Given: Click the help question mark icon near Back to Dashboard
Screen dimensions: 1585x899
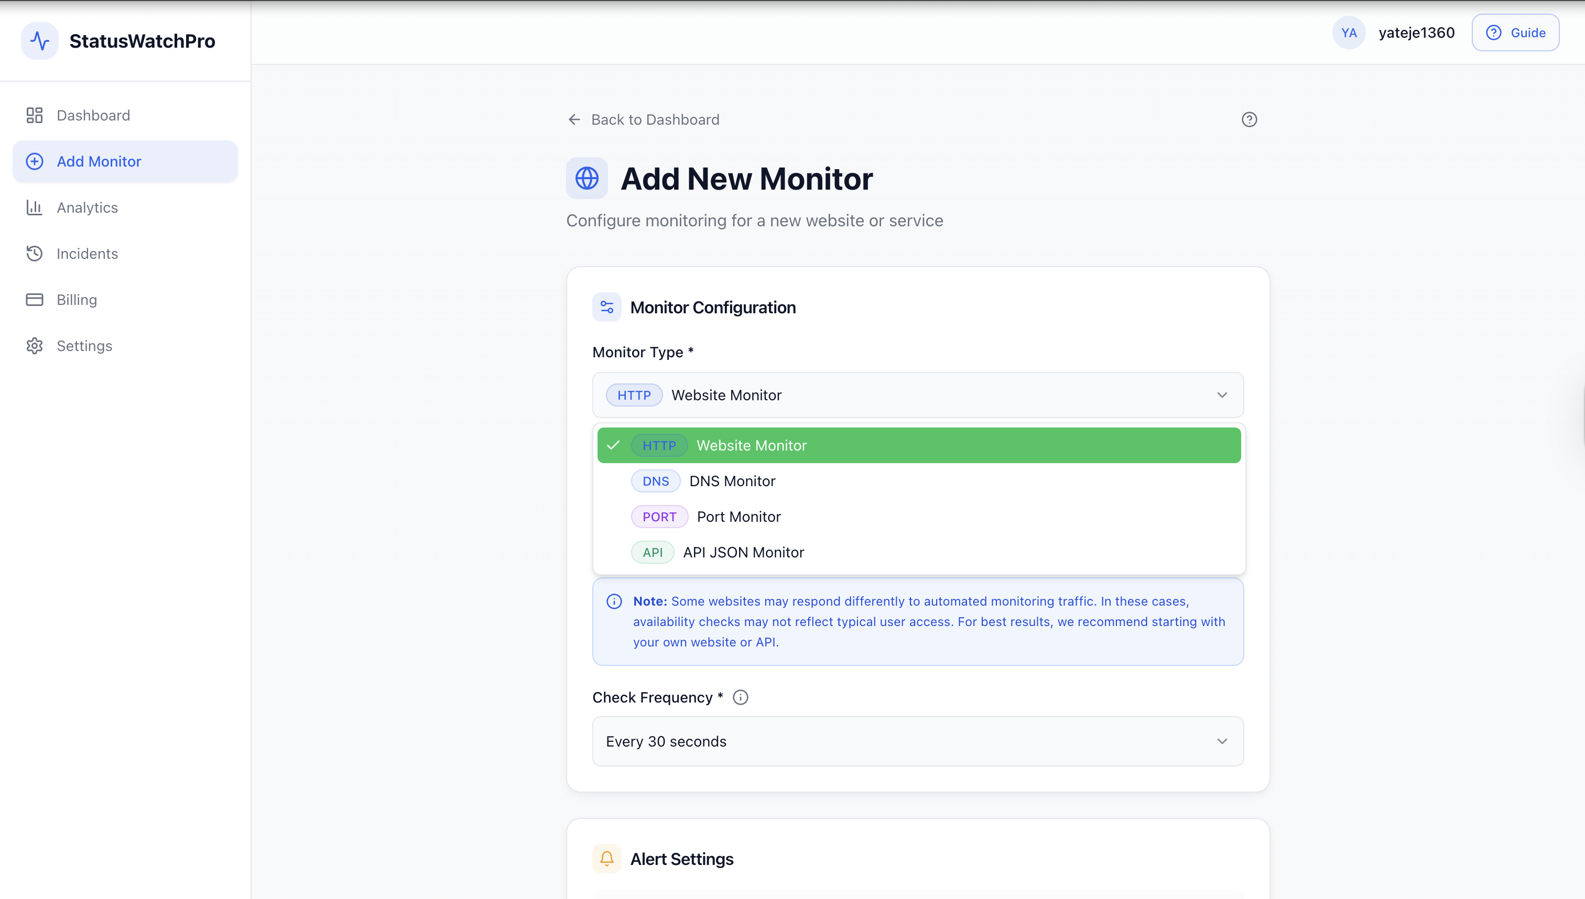Looking at the screenshot, I should tap(1249, 120).
